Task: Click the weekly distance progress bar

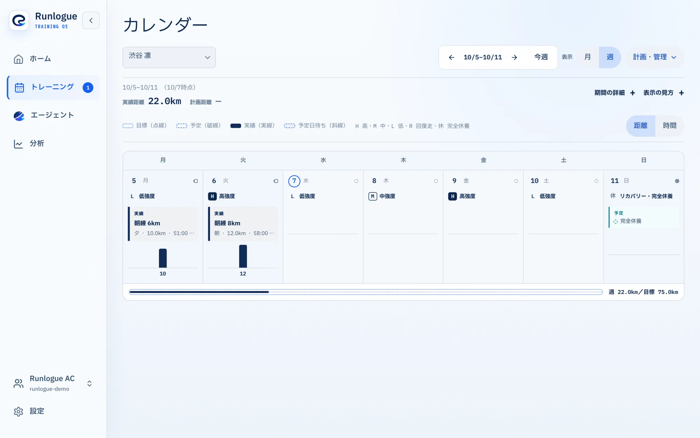Action: point(366,292)
